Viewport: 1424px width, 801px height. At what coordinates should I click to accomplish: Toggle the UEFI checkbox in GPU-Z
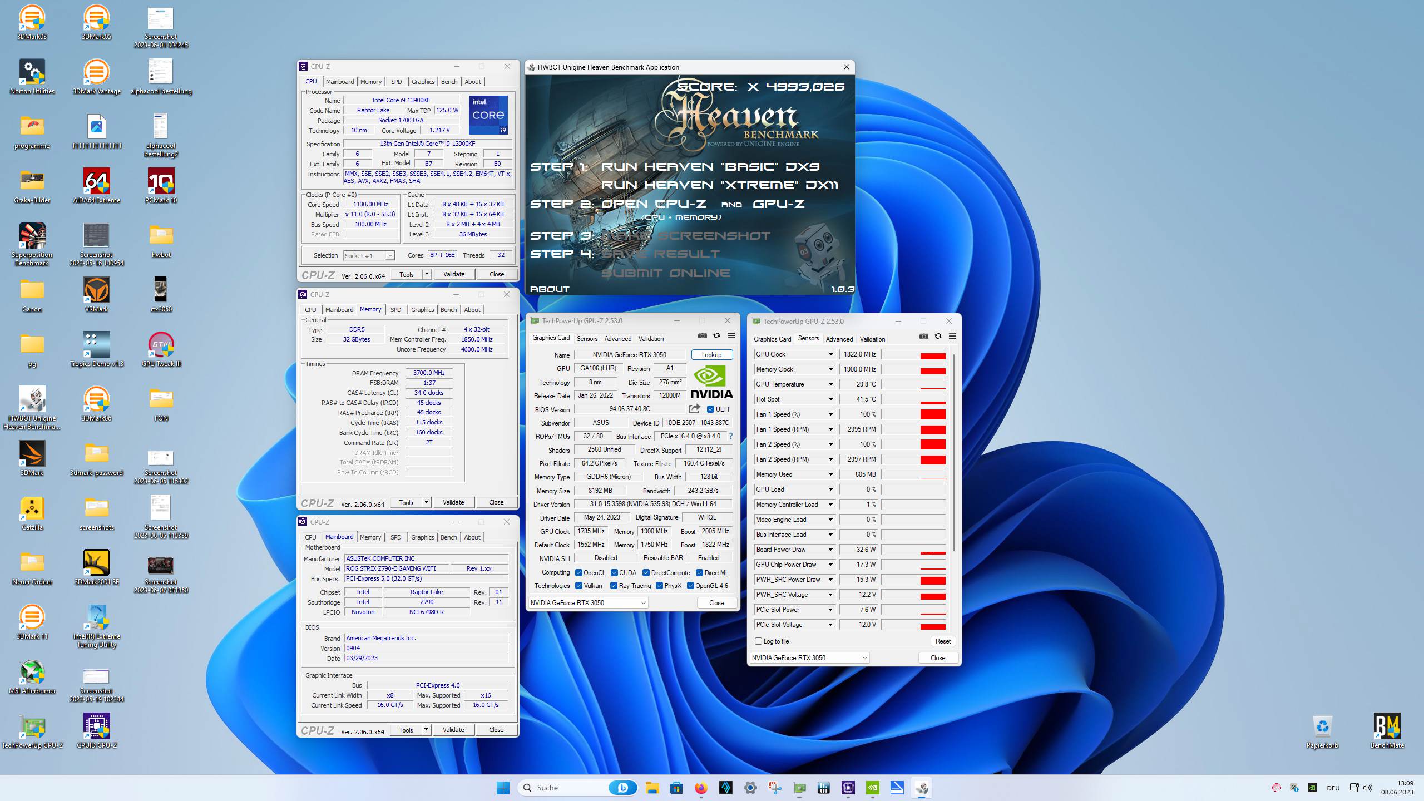tap(710, 409)
